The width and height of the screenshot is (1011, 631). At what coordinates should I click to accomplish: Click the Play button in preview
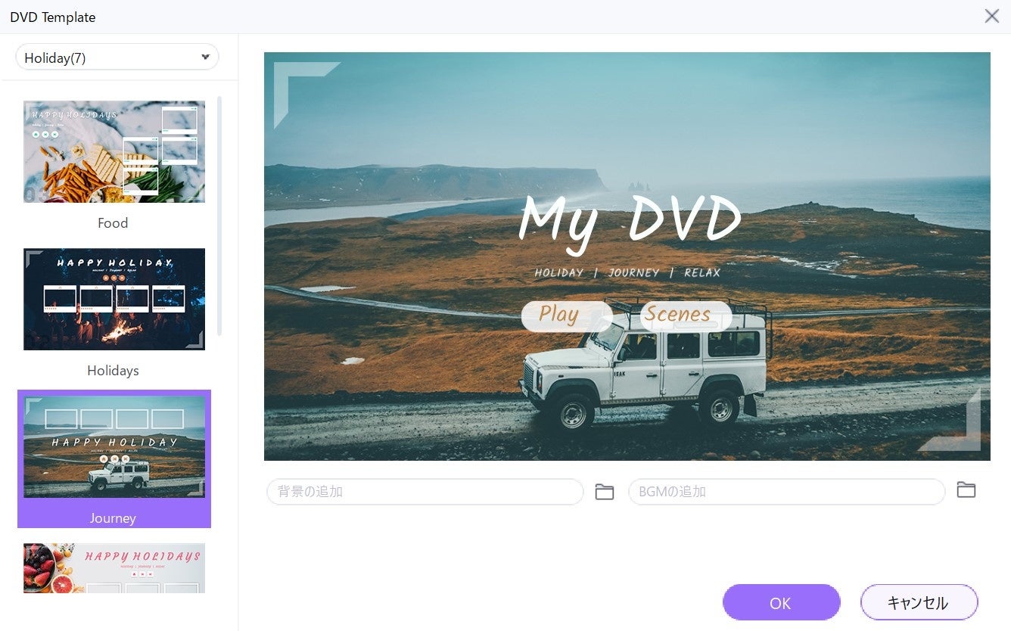(x=566, y=315)
